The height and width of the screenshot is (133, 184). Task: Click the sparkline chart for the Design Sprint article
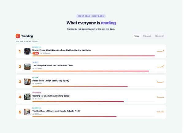coord(160,82)
